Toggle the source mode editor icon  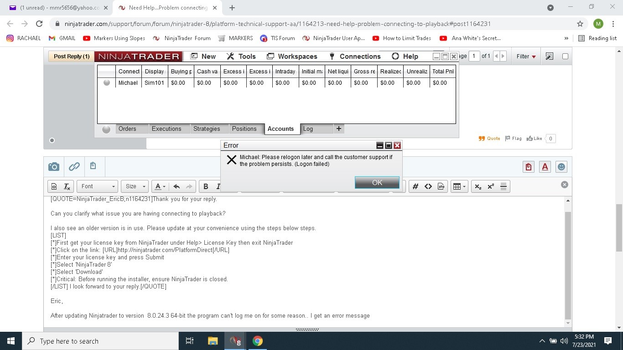point(54,186)
